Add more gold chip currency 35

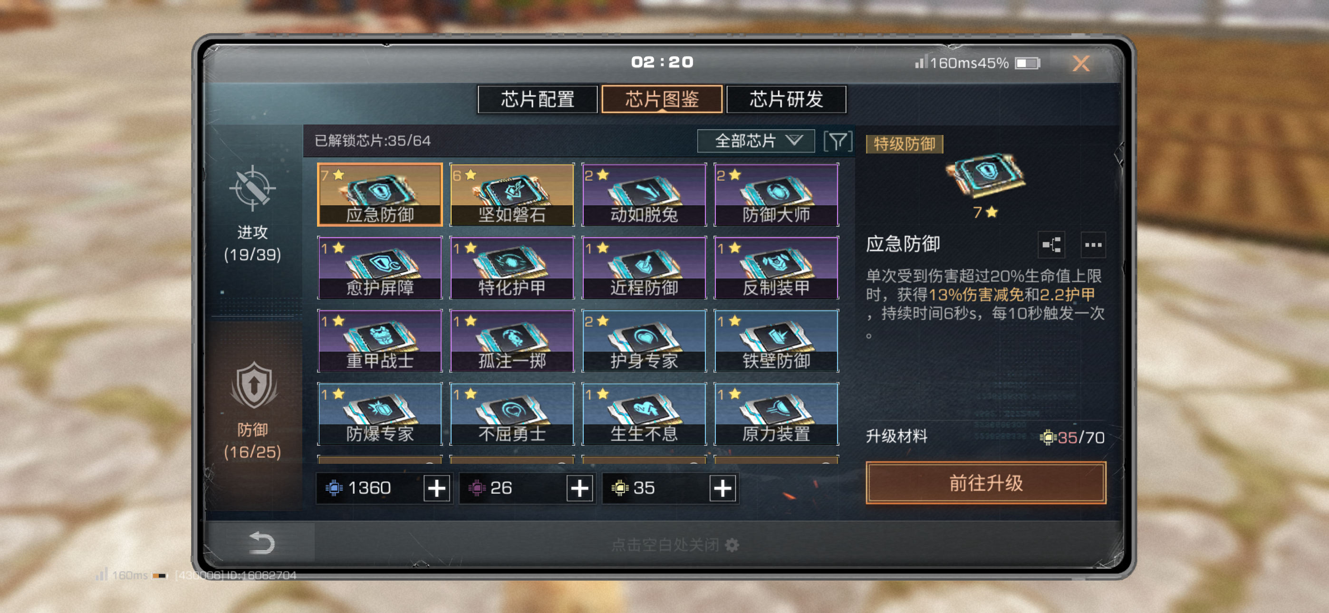point(722,488)
